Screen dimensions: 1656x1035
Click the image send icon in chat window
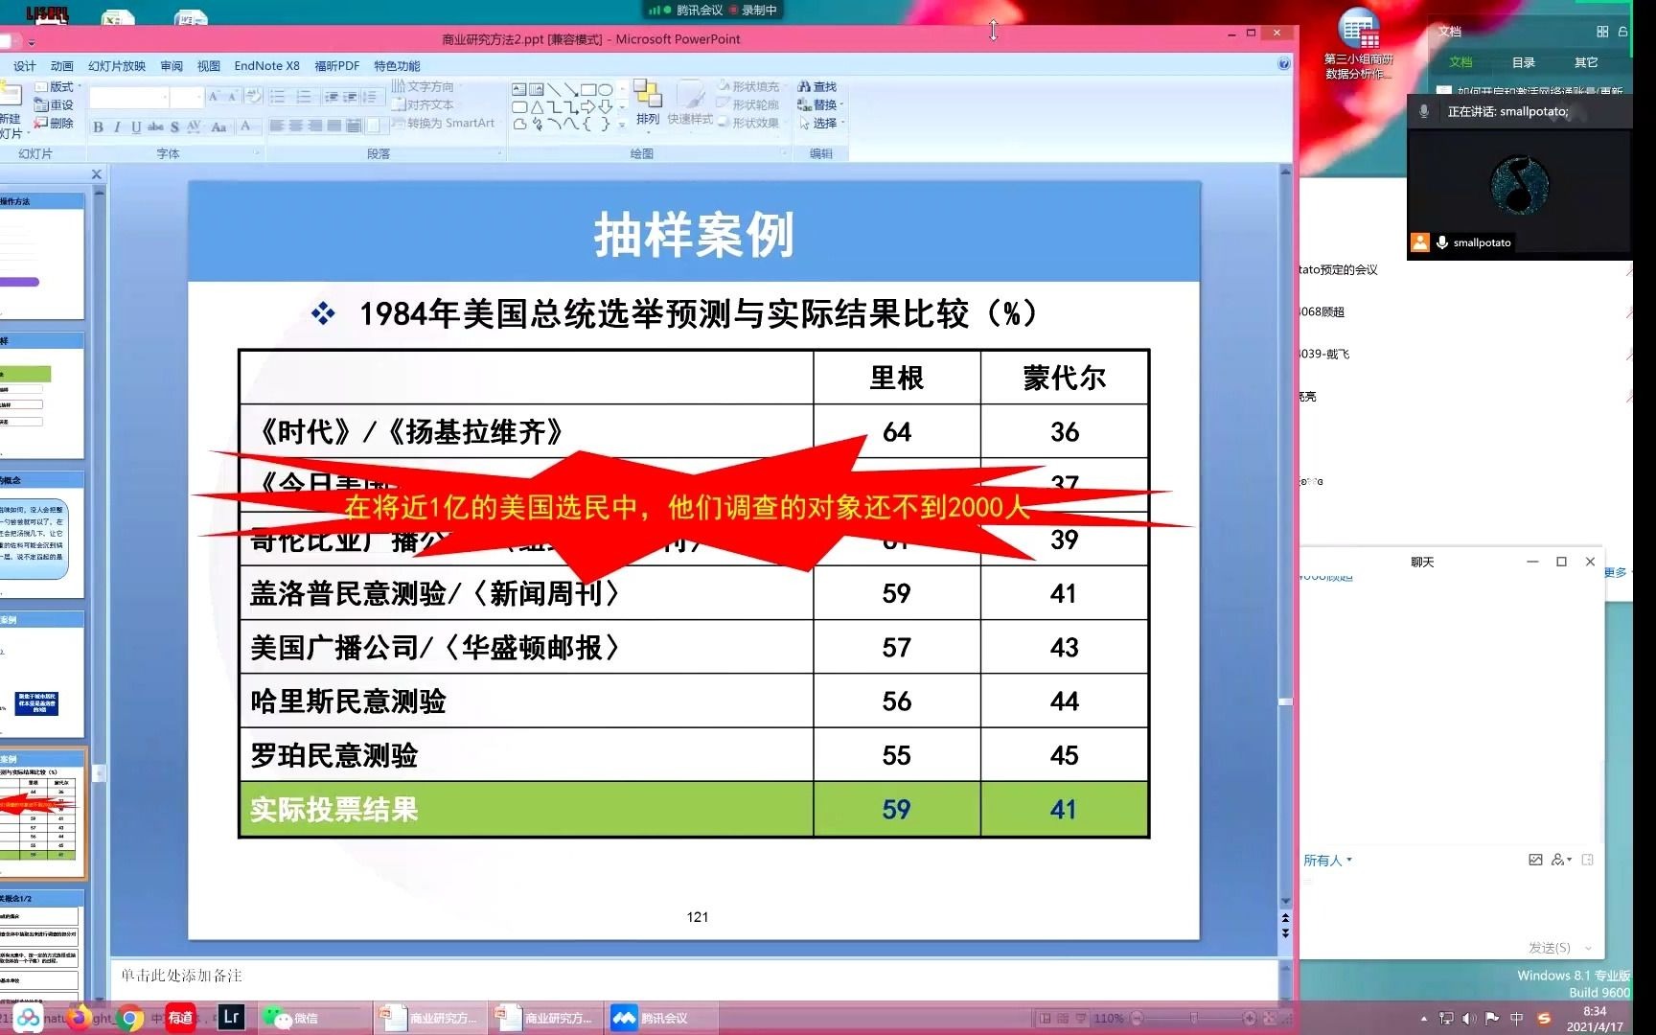1535,860
